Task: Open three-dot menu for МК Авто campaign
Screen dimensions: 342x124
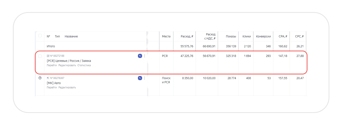Action: [x=144, y=78]
